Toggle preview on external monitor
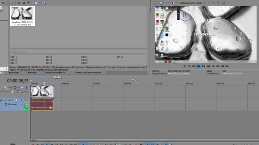 (161, 3)
